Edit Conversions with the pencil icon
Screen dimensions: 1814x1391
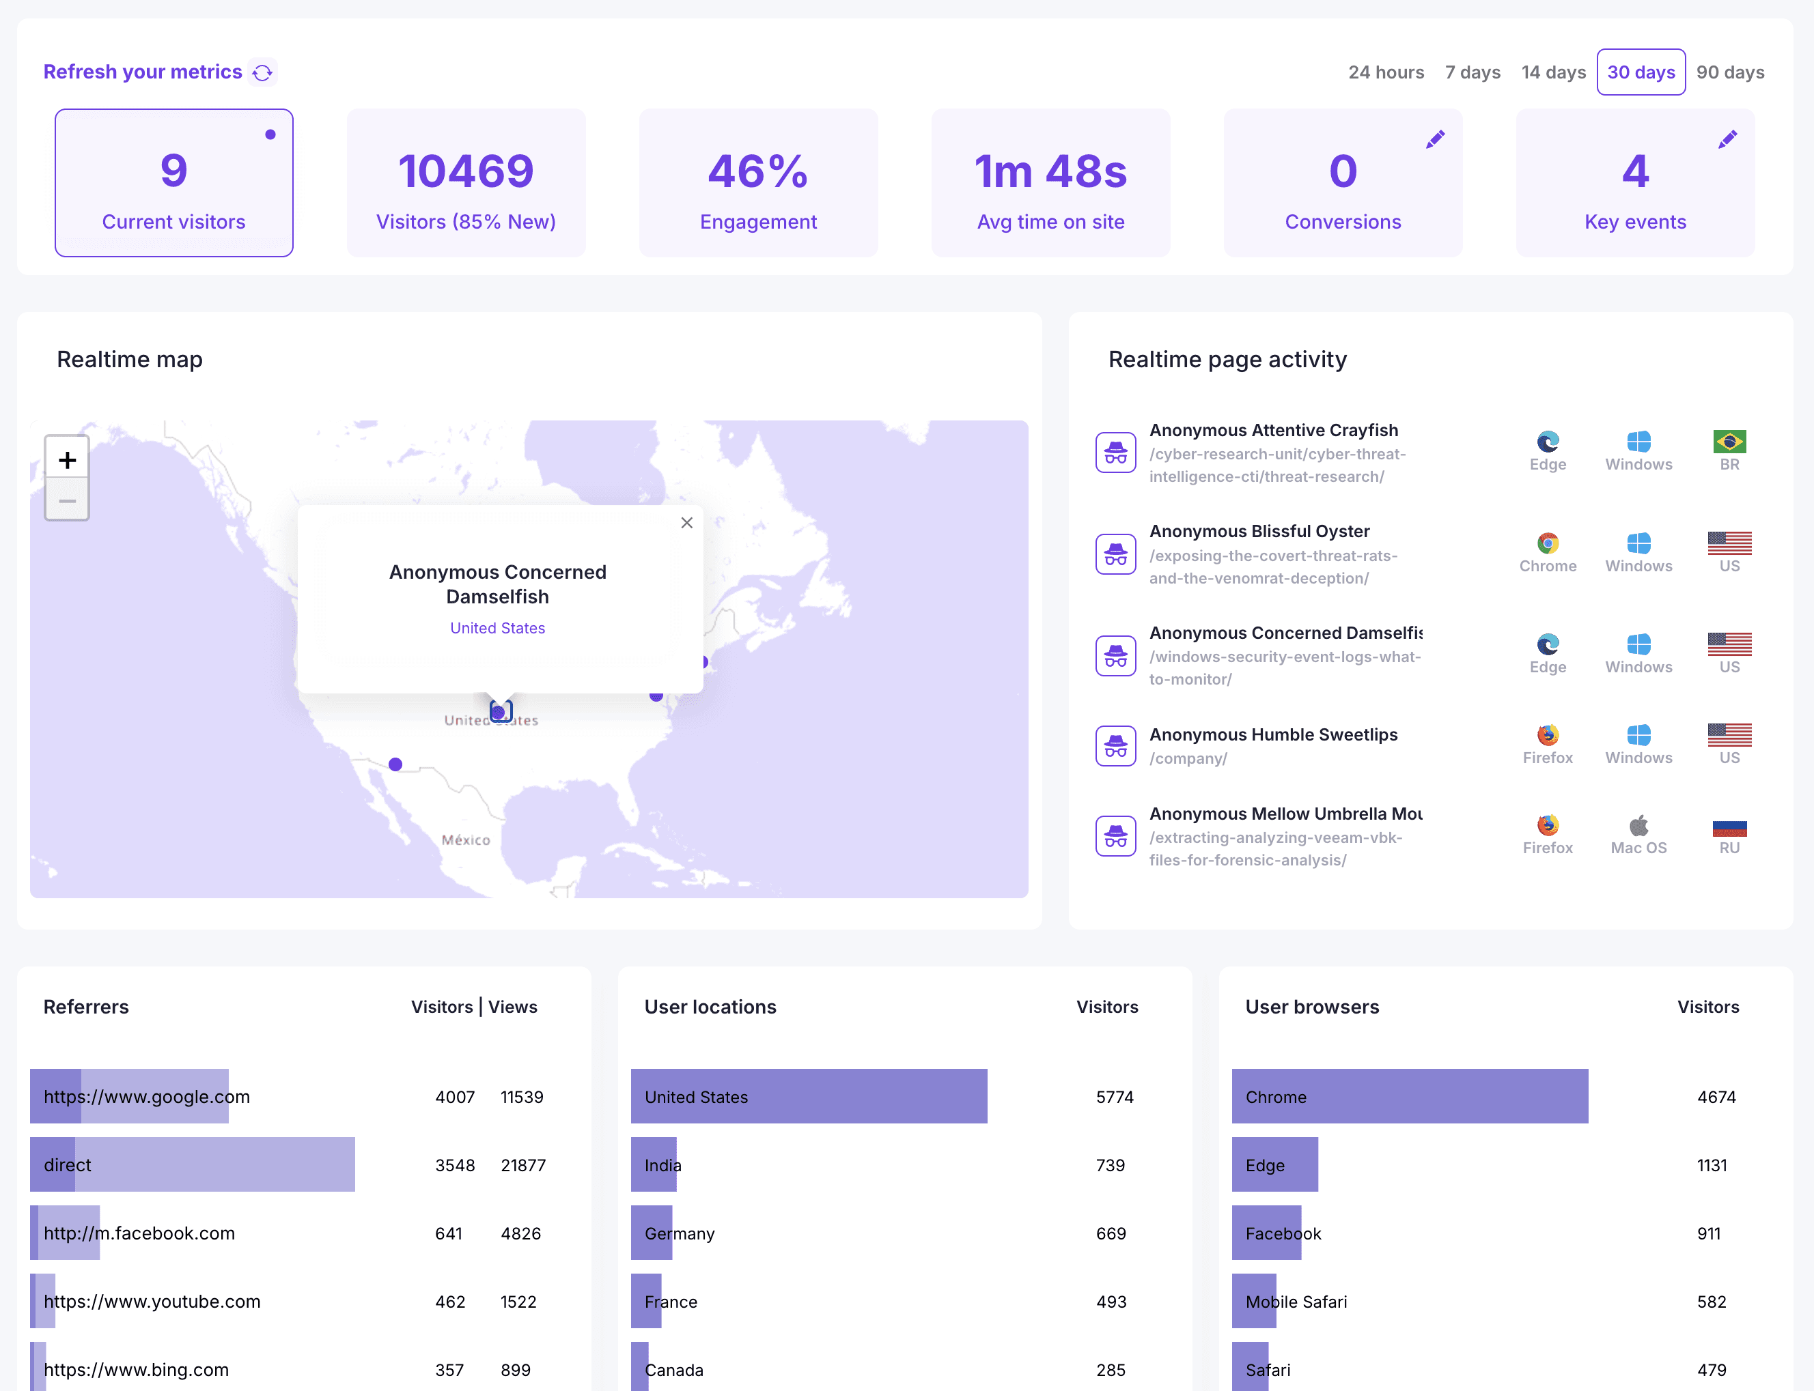click(1435, 139)
